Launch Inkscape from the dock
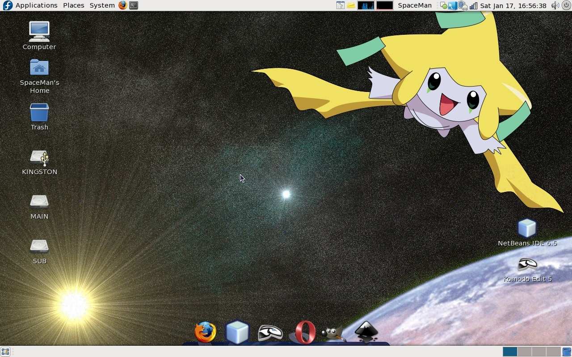 tap(366, 332)
